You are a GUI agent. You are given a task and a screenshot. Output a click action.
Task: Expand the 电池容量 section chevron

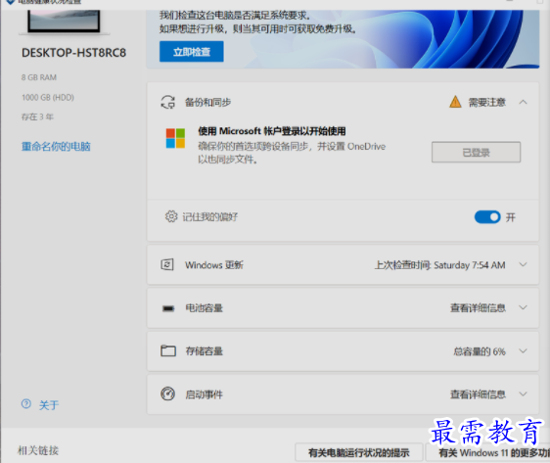(523, 307)
